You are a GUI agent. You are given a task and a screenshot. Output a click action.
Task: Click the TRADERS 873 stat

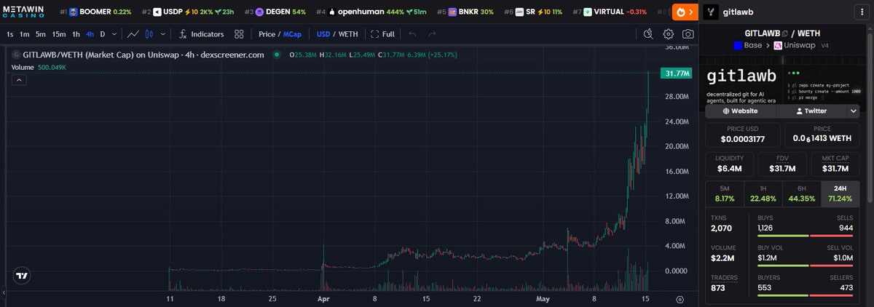724,283
